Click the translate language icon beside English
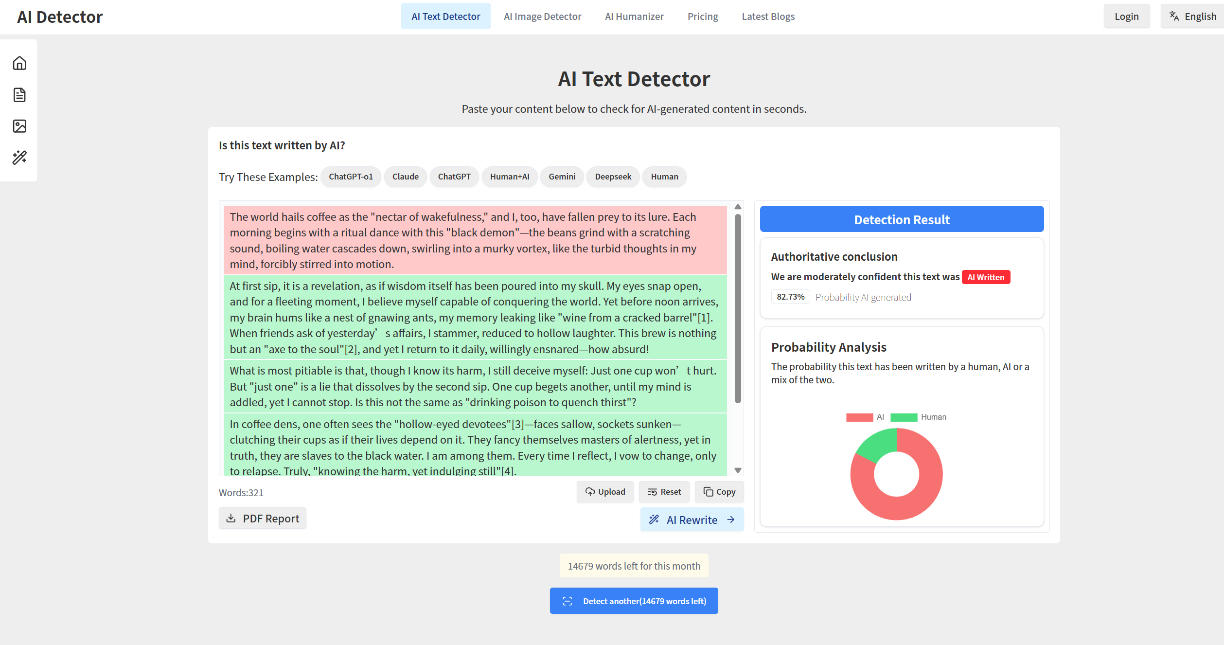The image size is (1224, 645). pos(1174,16)
